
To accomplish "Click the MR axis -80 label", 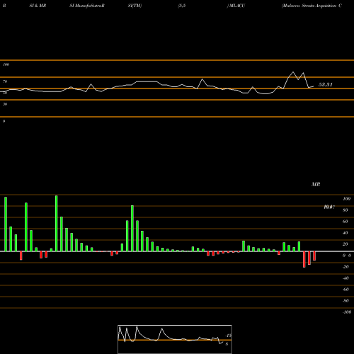I will coord(346,301).
